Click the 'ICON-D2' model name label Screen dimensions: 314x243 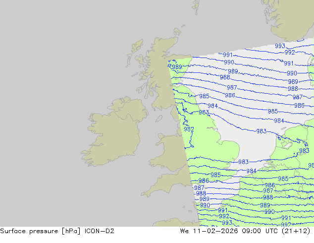pyautogui.click(x=100, y=231)
